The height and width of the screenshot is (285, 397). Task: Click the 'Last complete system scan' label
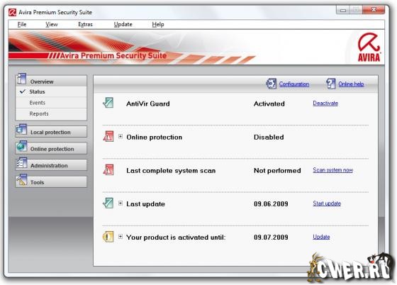pyautogui.click(x=171, y=171)
